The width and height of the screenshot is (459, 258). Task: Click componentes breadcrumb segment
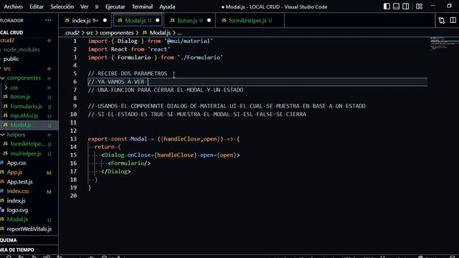click(x=116, y=33)
